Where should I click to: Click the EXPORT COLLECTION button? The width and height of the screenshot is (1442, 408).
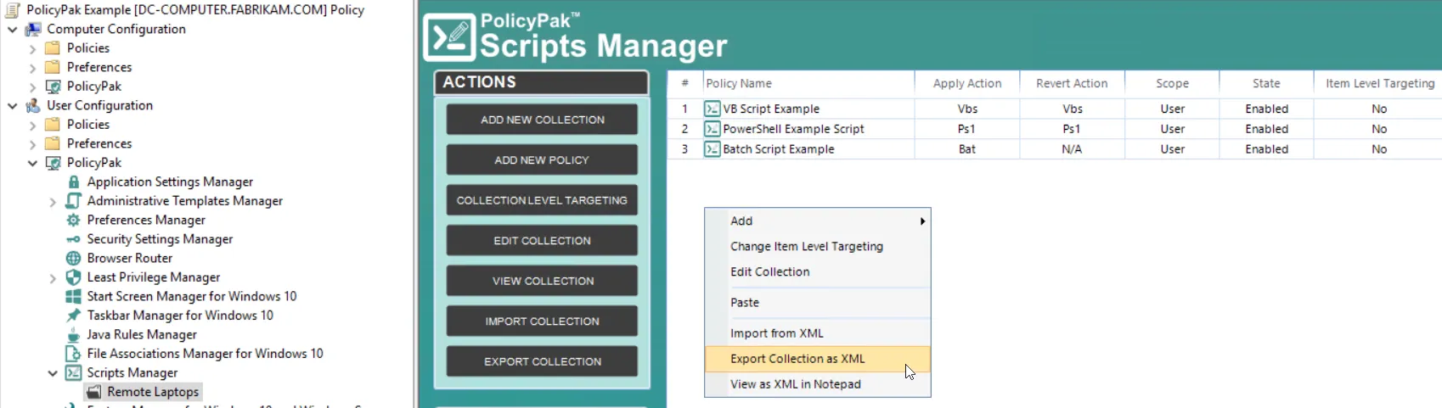(x=542, y=361)
